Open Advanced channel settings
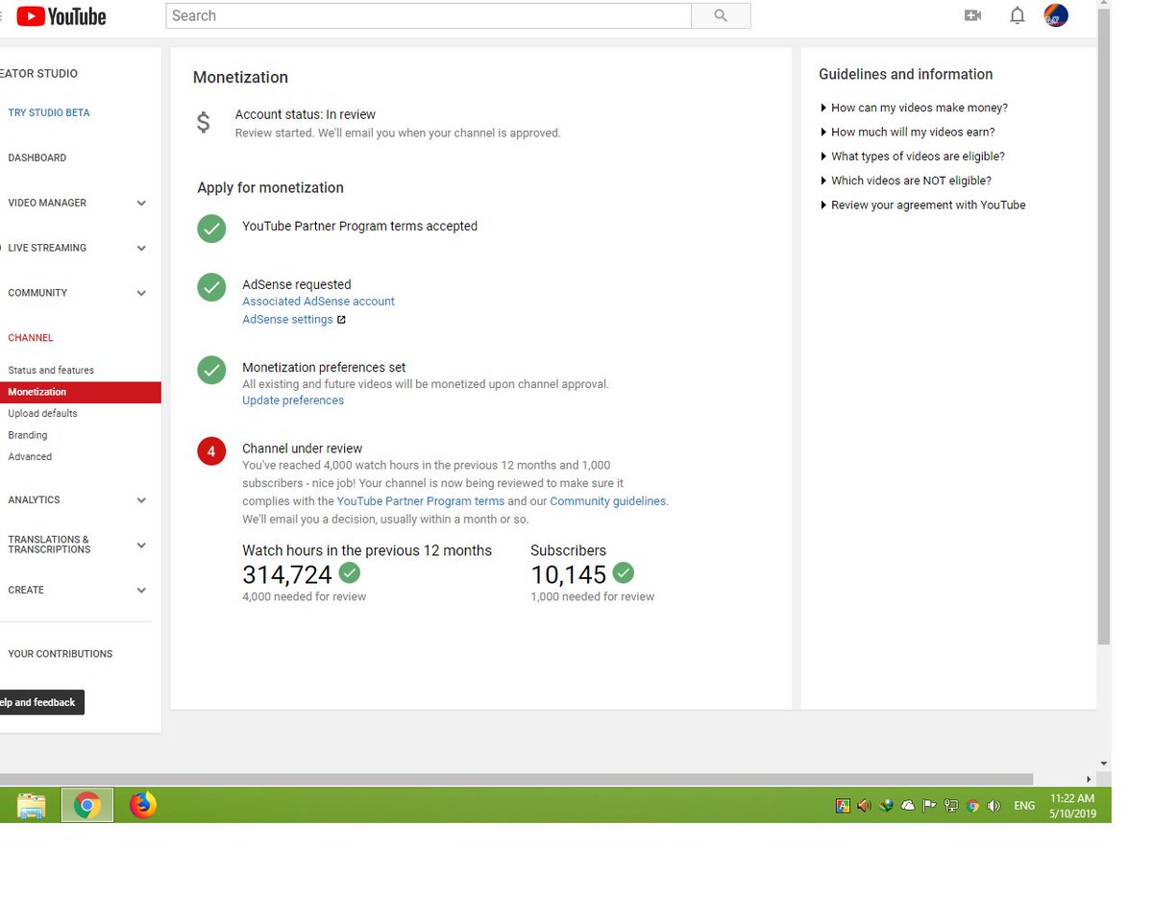 [x=30, y=456]
